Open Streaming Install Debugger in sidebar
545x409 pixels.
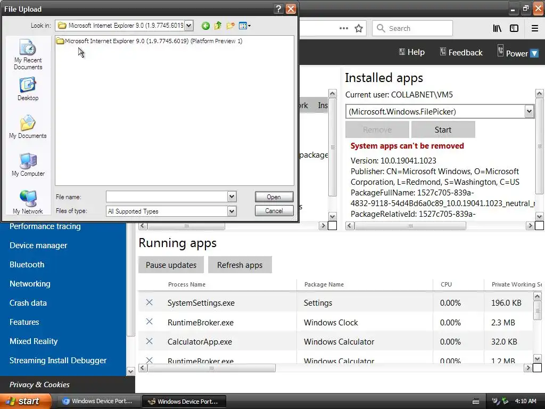(58, 361)
